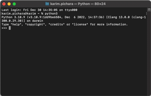Click the word darwin in the output
The image size is (151, 96).
(38, 21)
